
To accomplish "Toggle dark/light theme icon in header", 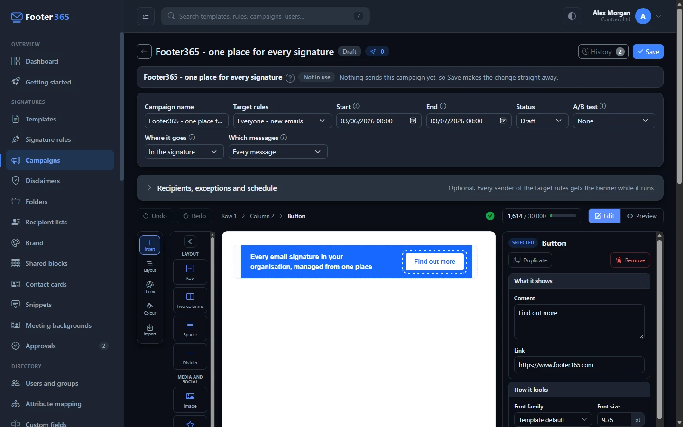I will pos(572,16).
